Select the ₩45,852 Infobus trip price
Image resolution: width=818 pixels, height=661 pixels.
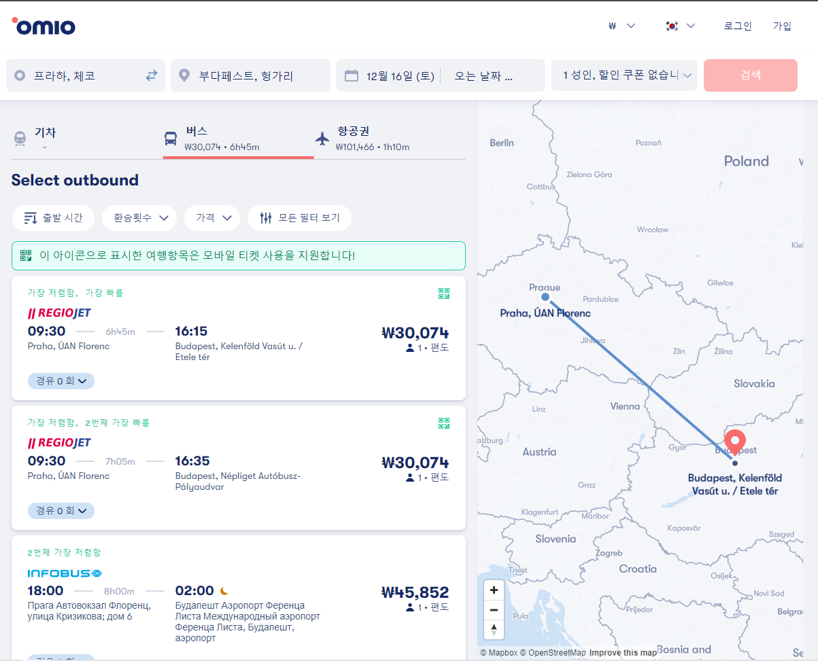(x=415, y=592)
